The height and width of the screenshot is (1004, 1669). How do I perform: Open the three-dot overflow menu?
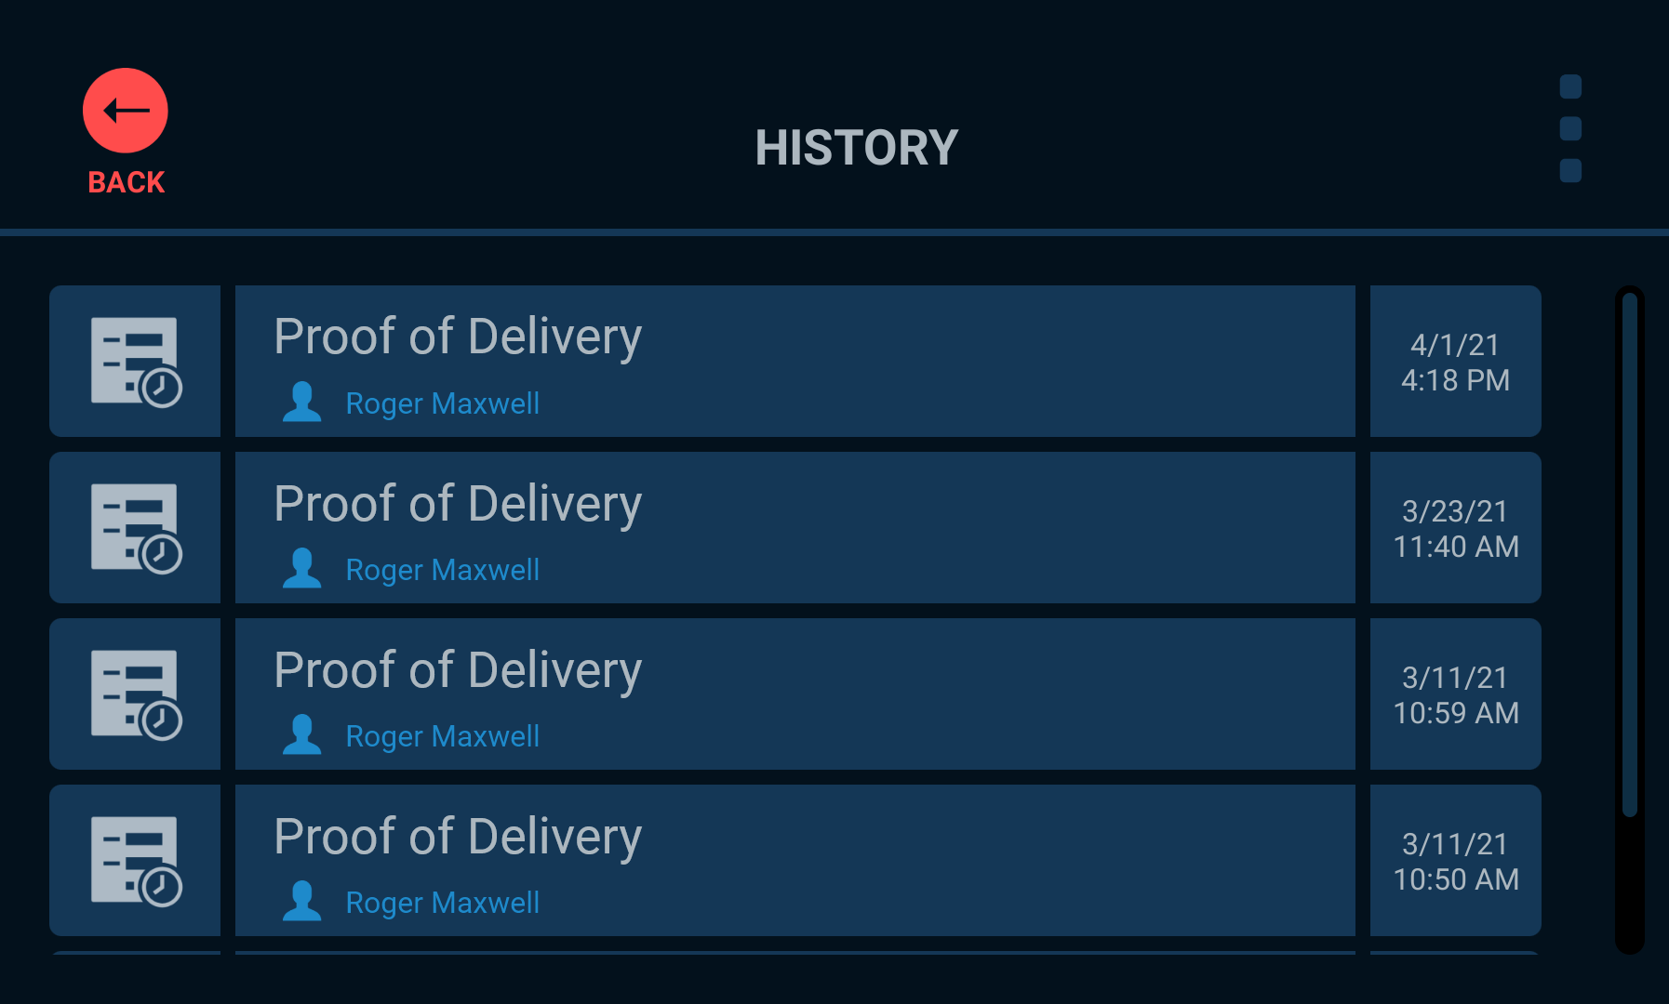pos(1570,128)
